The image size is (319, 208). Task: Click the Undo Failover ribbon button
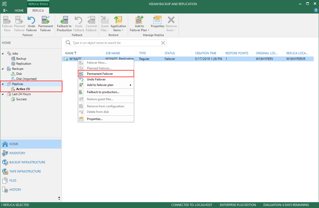(x=31, y=24)
